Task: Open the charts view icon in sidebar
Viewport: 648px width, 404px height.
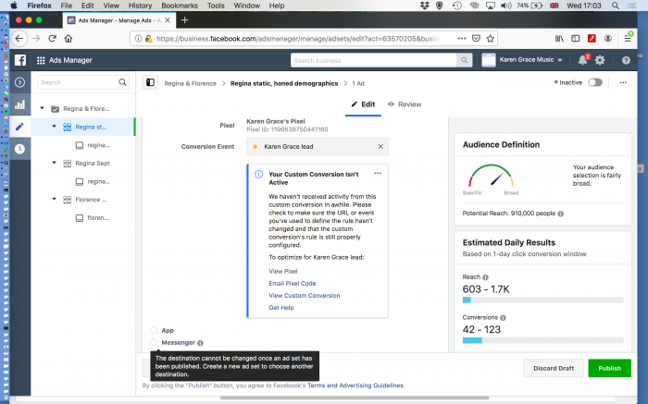Action: 19,104
